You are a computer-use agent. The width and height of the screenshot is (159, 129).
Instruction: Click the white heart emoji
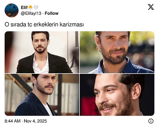[x=36, y=7]
